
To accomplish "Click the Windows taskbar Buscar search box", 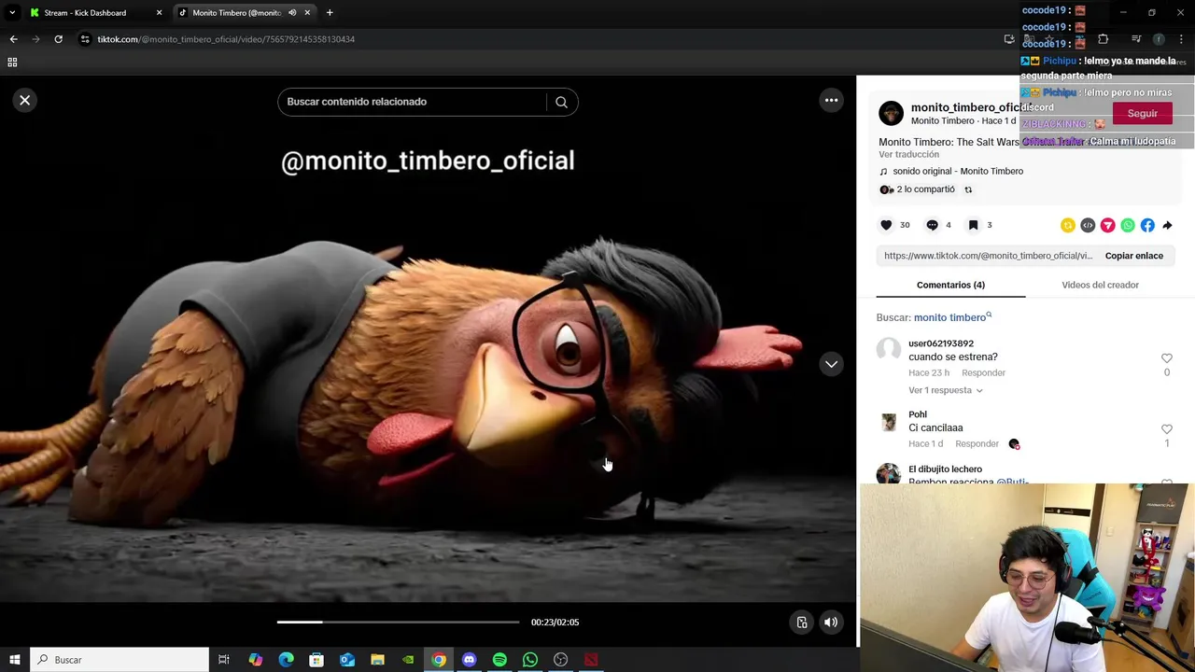I will (x=119, y=660).
